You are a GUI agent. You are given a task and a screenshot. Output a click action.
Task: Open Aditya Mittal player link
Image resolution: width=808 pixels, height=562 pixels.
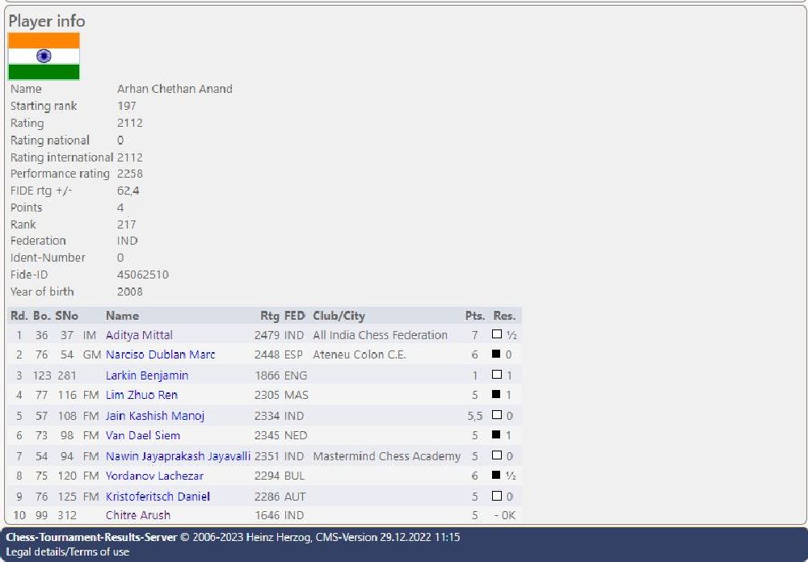pos(139,335)
